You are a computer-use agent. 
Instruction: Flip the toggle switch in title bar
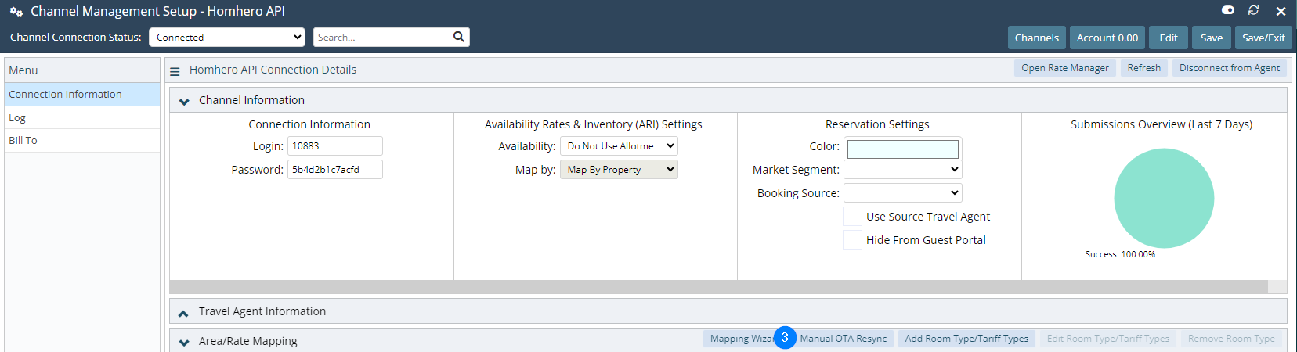(1227, 10)
